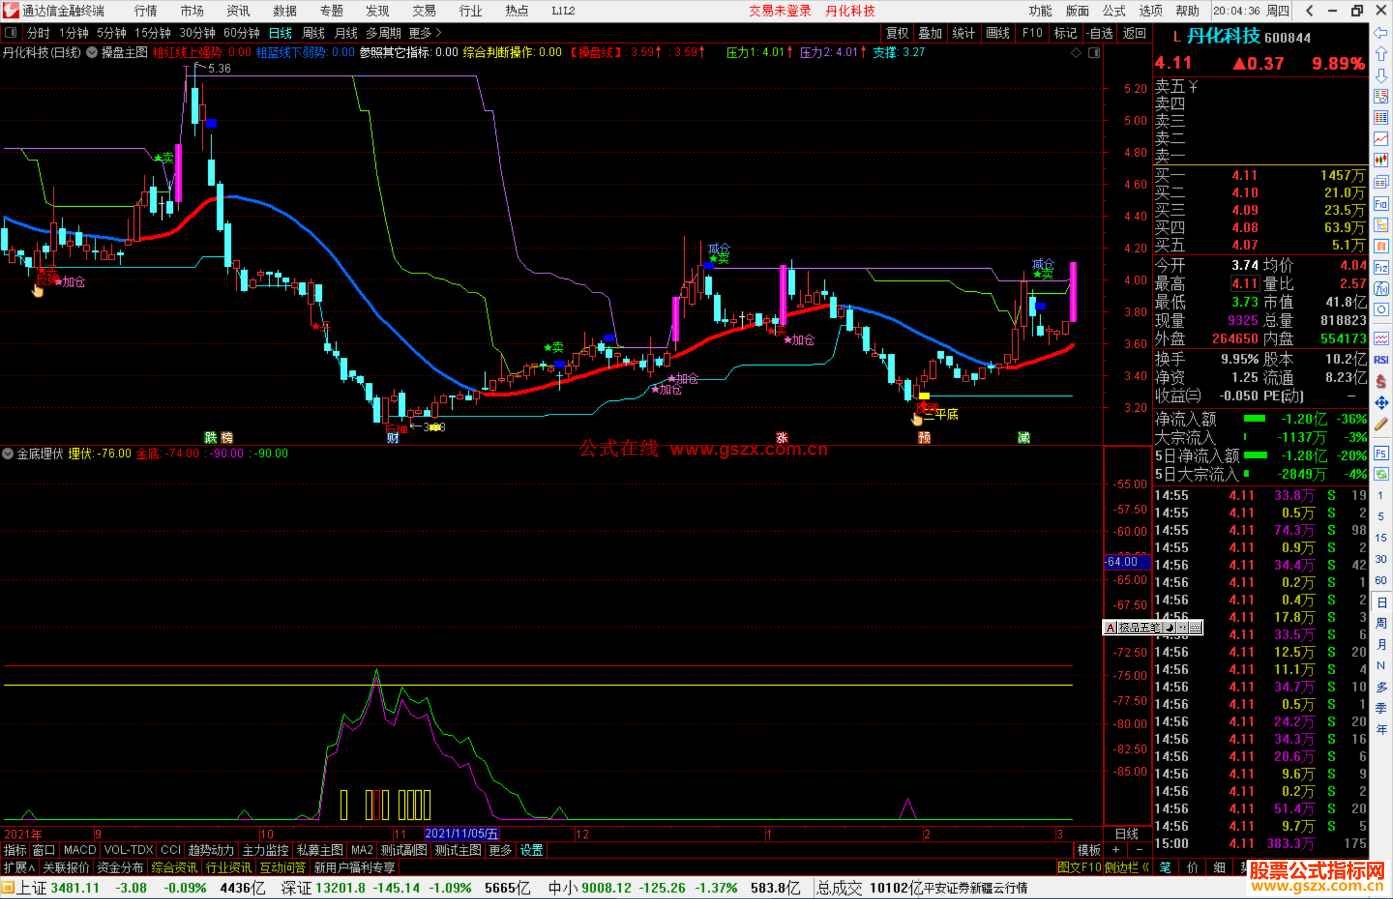Click the back arrow icon in right sidebar

tap(1381, 32)
